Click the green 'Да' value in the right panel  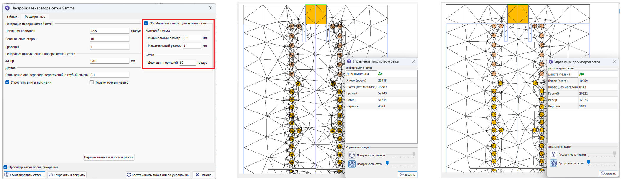(x=582, y=74)
